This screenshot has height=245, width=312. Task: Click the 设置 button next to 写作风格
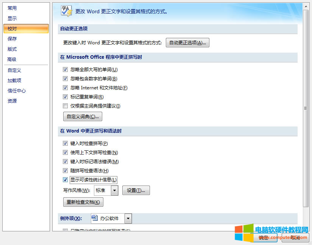(136, 190)
